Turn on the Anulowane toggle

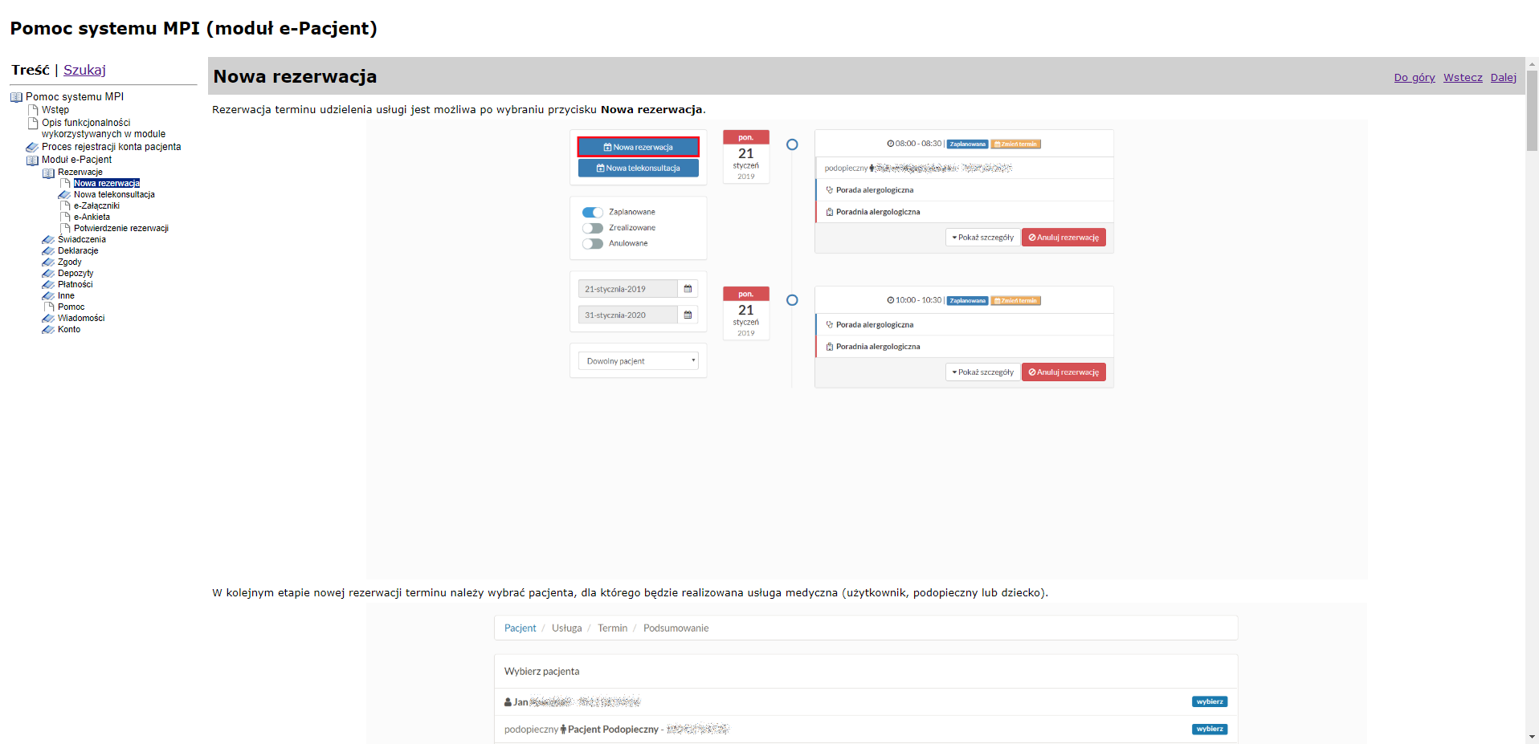(593, 244)
